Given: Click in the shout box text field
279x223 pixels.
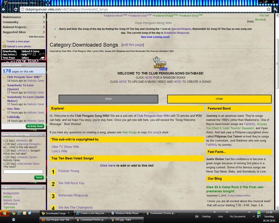Looking at the screenshot, I should pyautogui.click(x=23, y=172).
